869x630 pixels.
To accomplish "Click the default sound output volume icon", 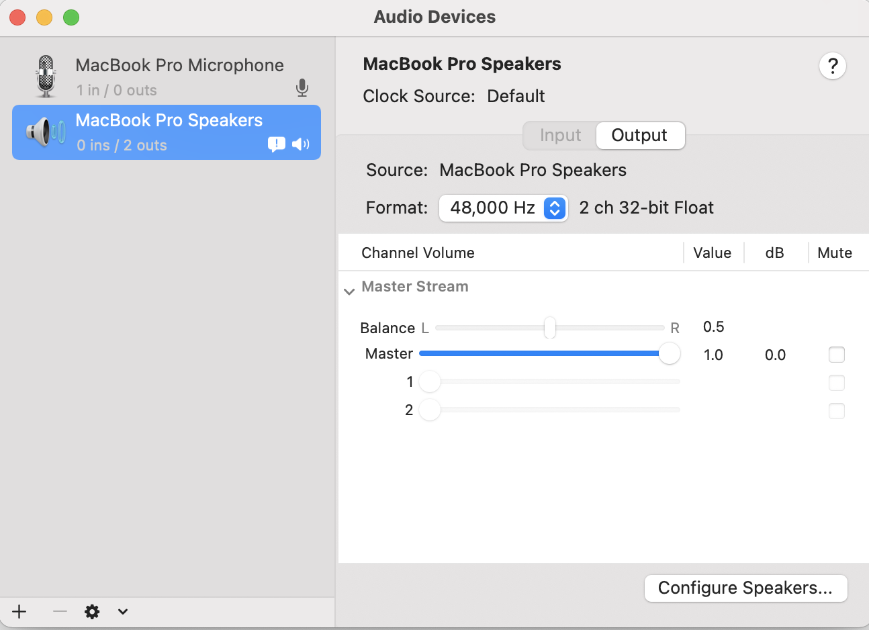I will pos(301,144).
